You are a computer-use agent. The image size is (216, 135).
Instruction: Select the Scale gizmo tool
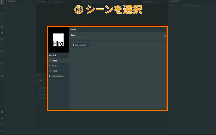(x=2, y=20)
